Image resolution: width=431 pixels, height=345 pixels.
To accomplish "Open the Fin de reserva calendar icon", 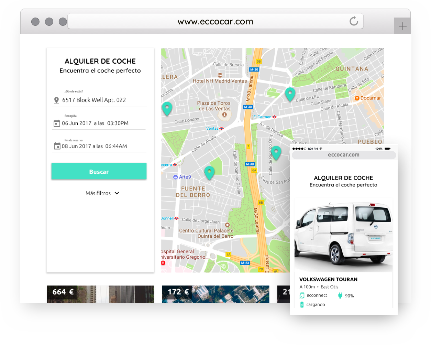I will click(x=57, y=146).
